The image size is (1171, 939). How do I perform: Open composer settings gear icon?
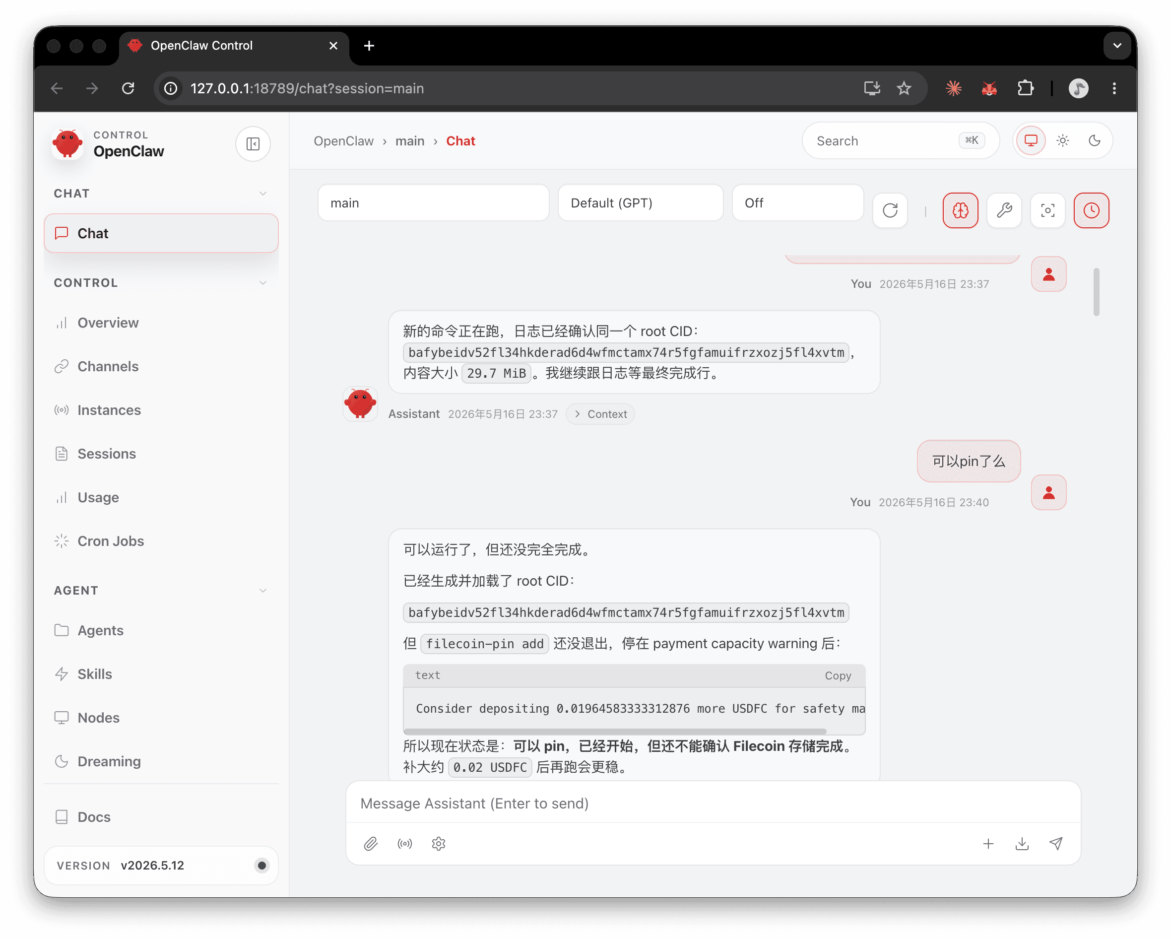[438, 843]
